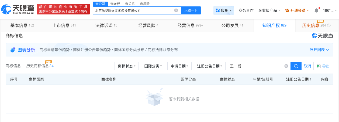339x122 pixels.
Task: Clear the company search box text
Action: click(x=176, y=10)
